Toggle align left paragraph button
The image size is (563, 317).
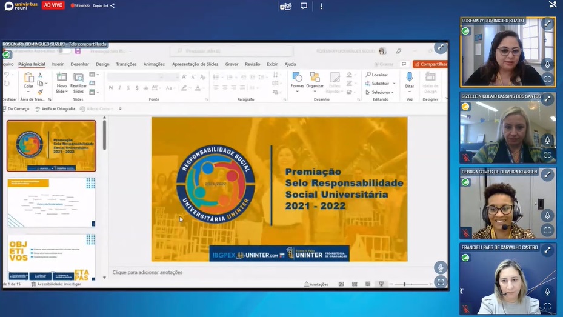(x=216, y=88)
